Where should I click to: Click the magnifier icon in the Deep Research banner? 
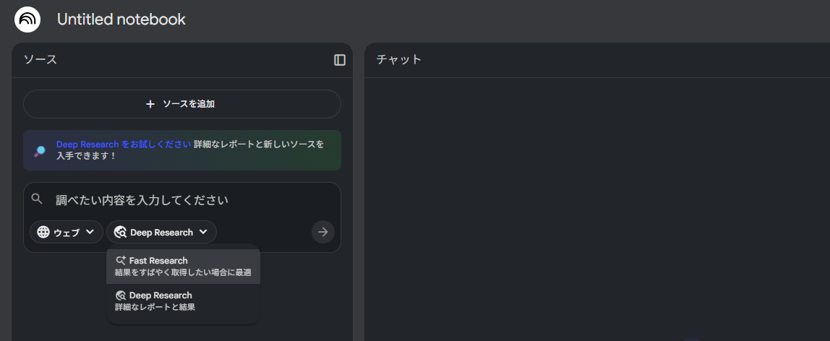[x=40, y=150]
